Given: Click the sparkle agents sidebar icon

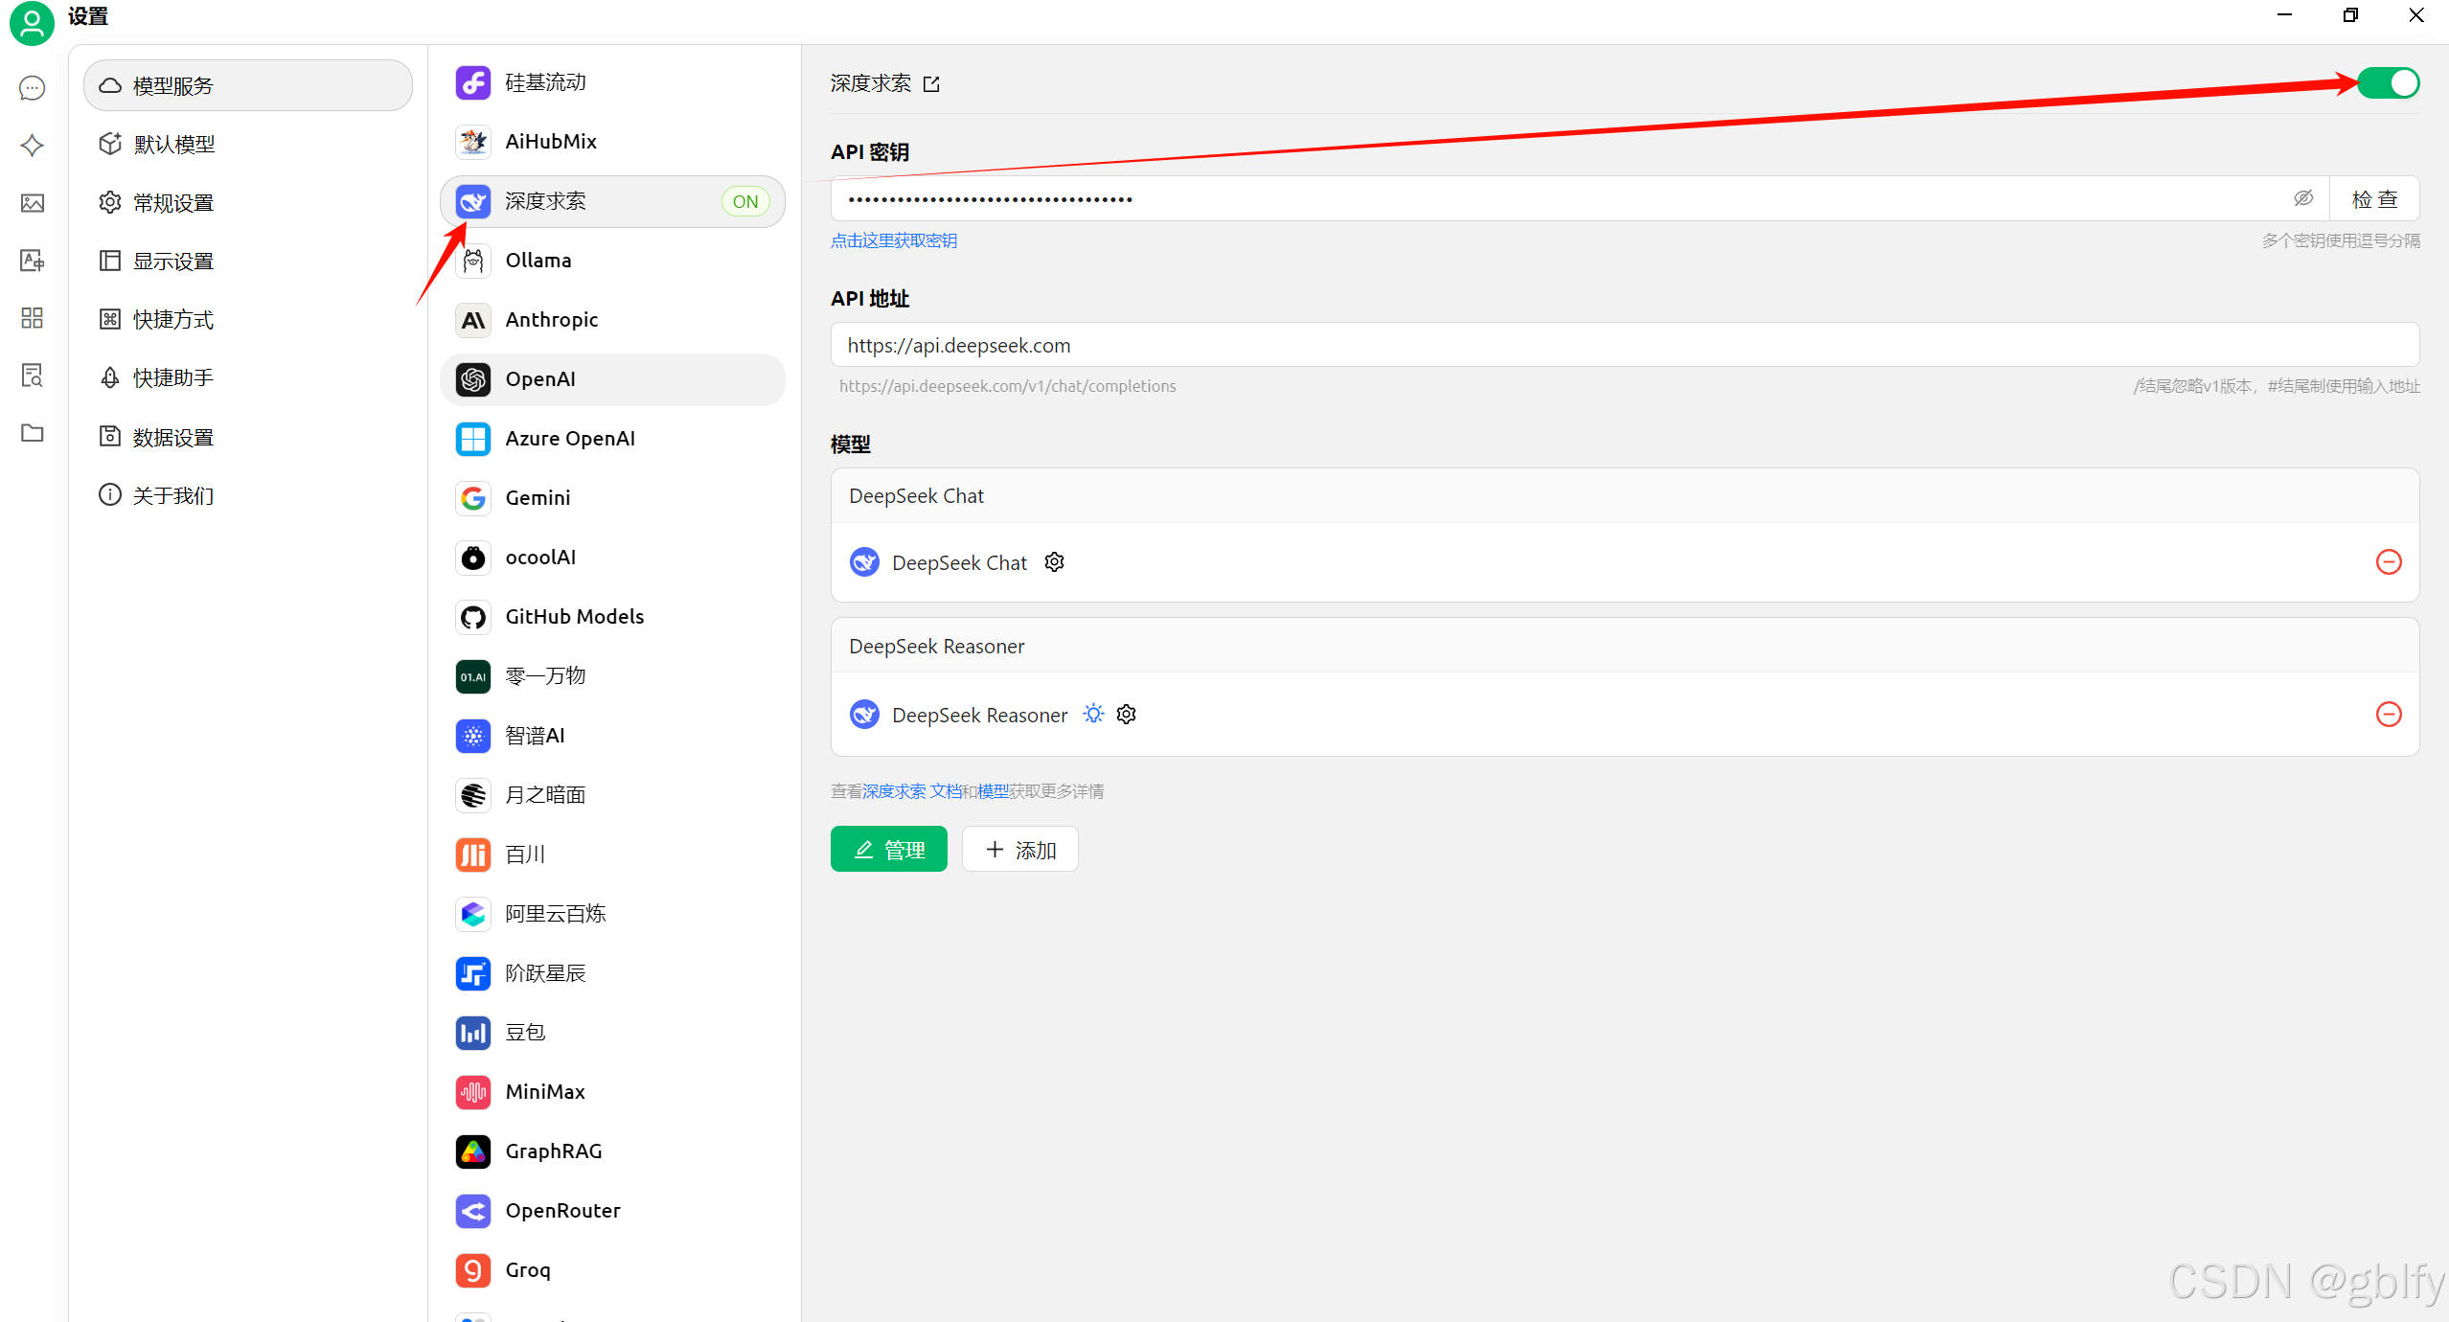Looking at the screenshot, I should [32, 146].
